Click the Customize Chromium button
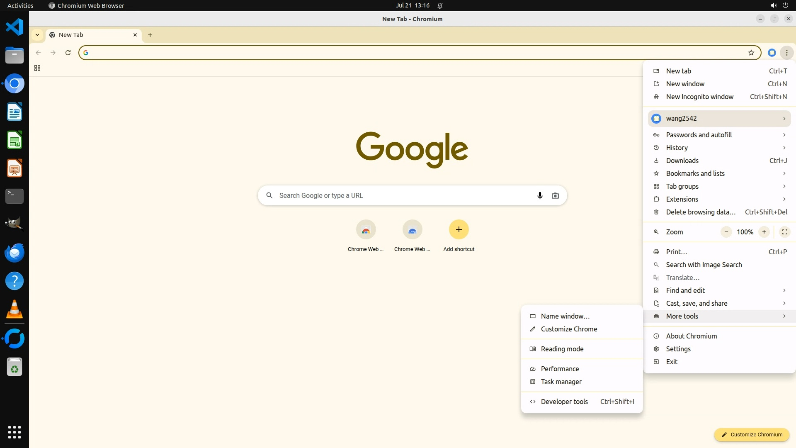 point(751,434)
